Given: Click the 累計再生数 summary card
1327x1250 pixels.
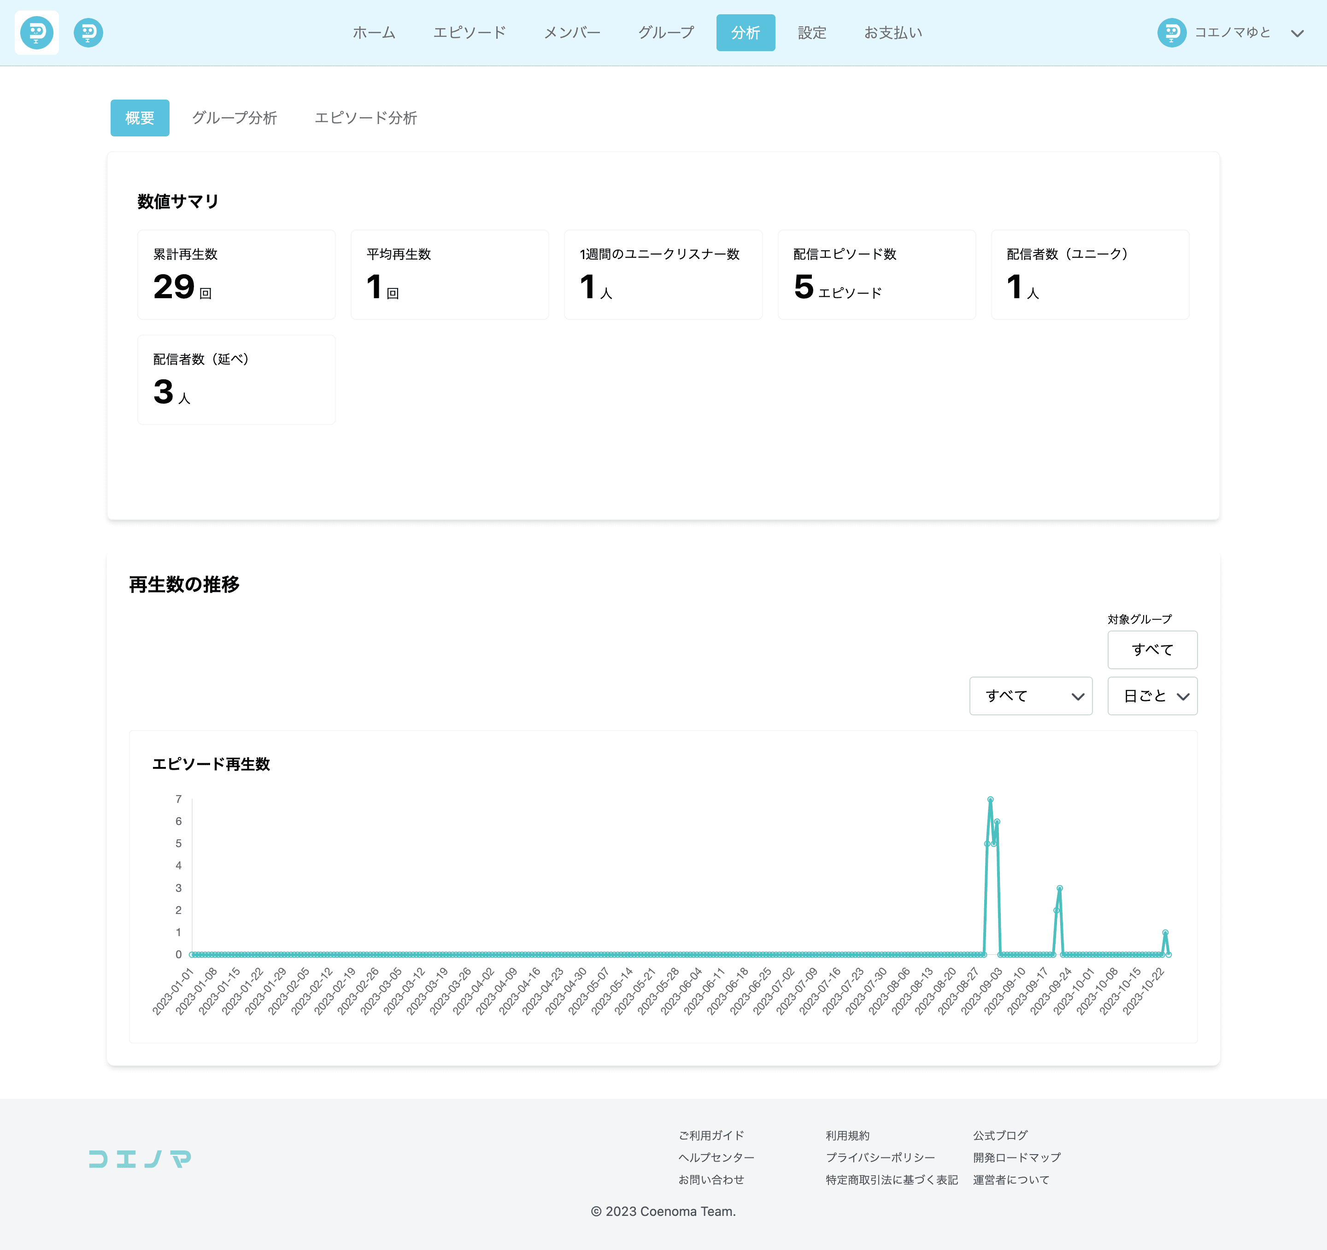Looking at the screenshot, I should 235,274.
